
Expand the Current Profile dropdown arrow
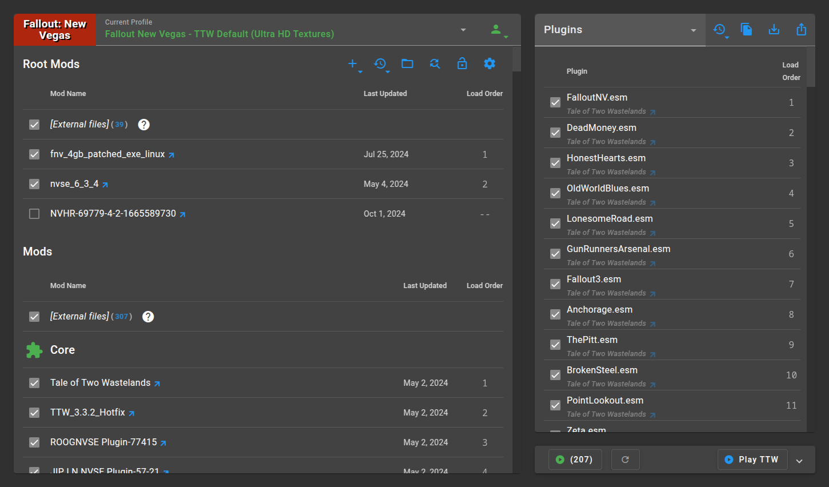[463, 30]
